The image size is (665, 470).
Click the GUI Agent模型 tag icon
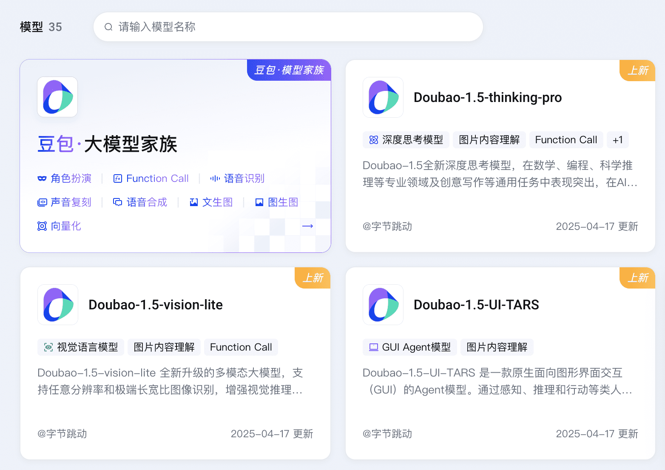374,347
